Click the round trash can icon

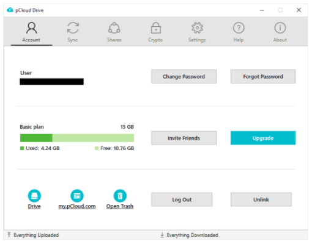point(120,196)
